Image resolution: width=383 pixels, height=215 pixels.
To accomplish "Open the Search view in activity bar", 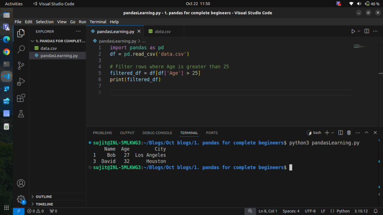I will pos(21,49).
